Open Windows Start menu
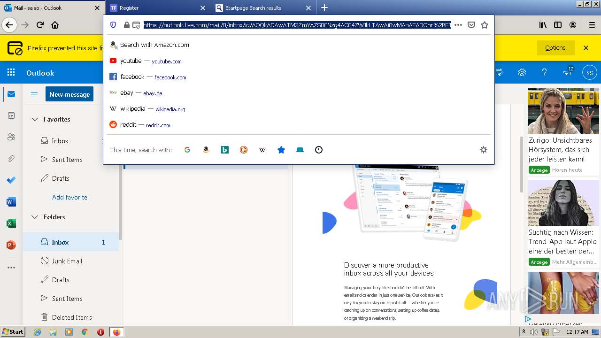Viewport: 601px width, 338px height. (13, 332)
